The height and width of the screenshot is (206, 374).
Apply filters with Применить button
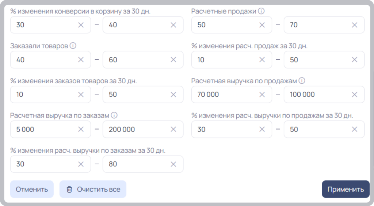coord(346,189)
